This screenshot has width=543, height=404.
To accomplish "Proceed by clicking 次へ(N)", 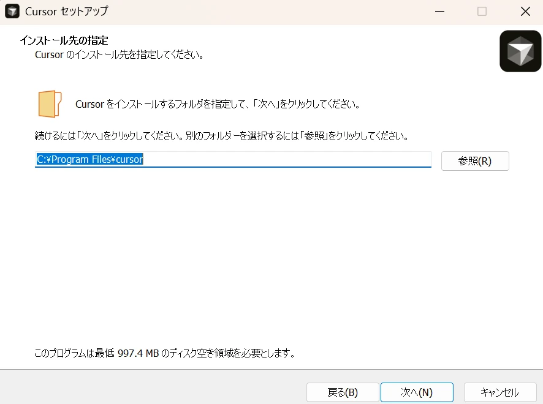I will (x=417, y=392).
